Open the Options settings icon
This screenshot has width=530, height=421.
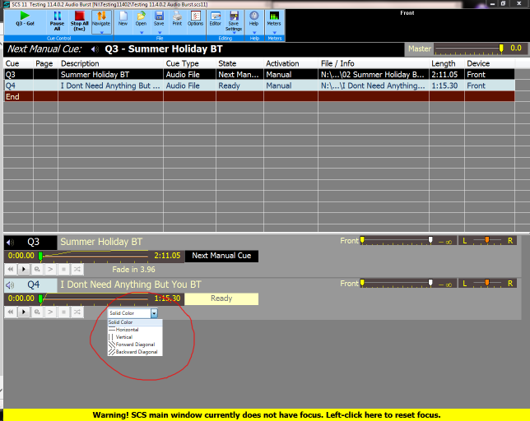coord(195,18)
